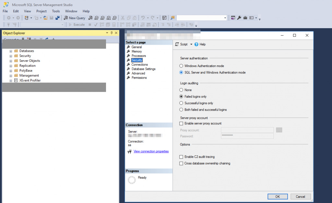
Task: Click the Visual Studio window icon near wrench
Action: point(233,18)
